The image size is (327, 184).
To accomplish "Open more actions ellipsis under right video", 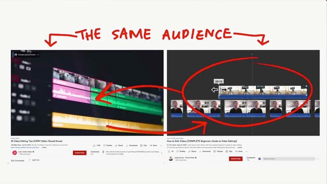I will [246, 152].
